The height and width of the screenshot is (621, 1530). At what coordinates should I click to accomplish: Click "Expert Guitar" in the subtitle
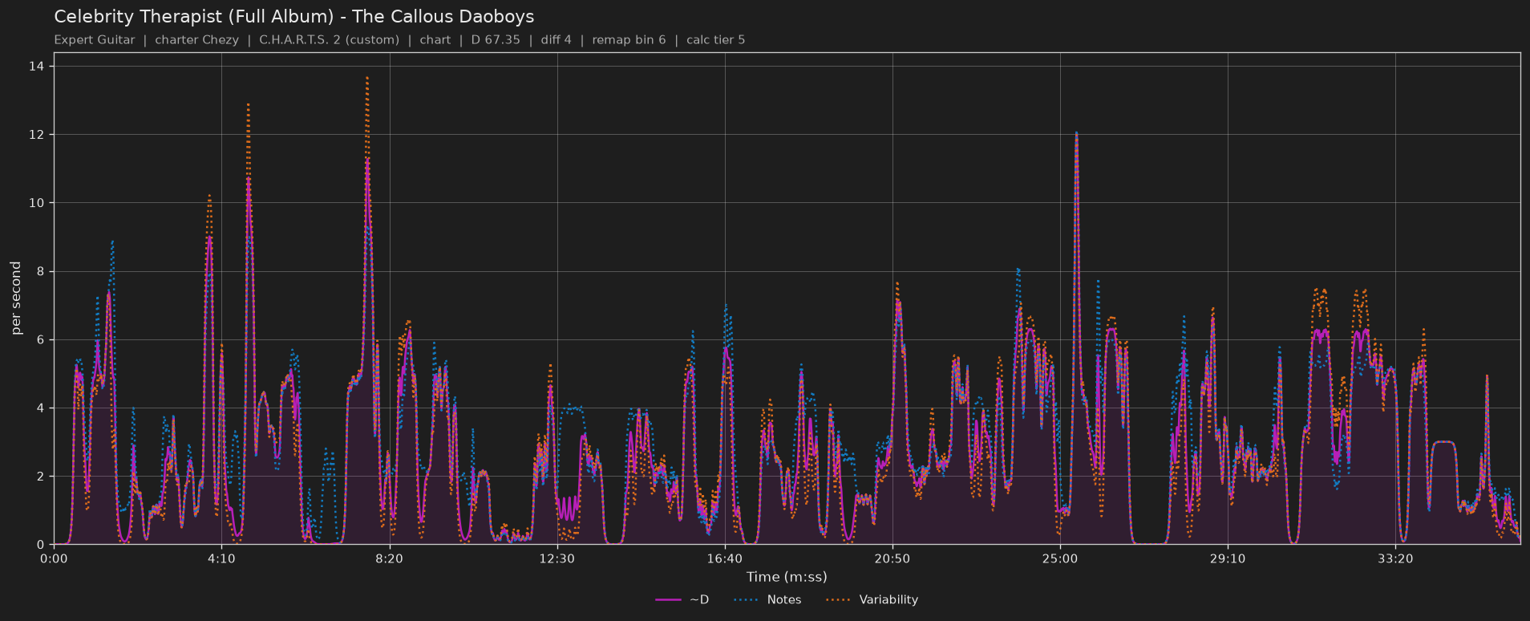[x=95, y=40]
